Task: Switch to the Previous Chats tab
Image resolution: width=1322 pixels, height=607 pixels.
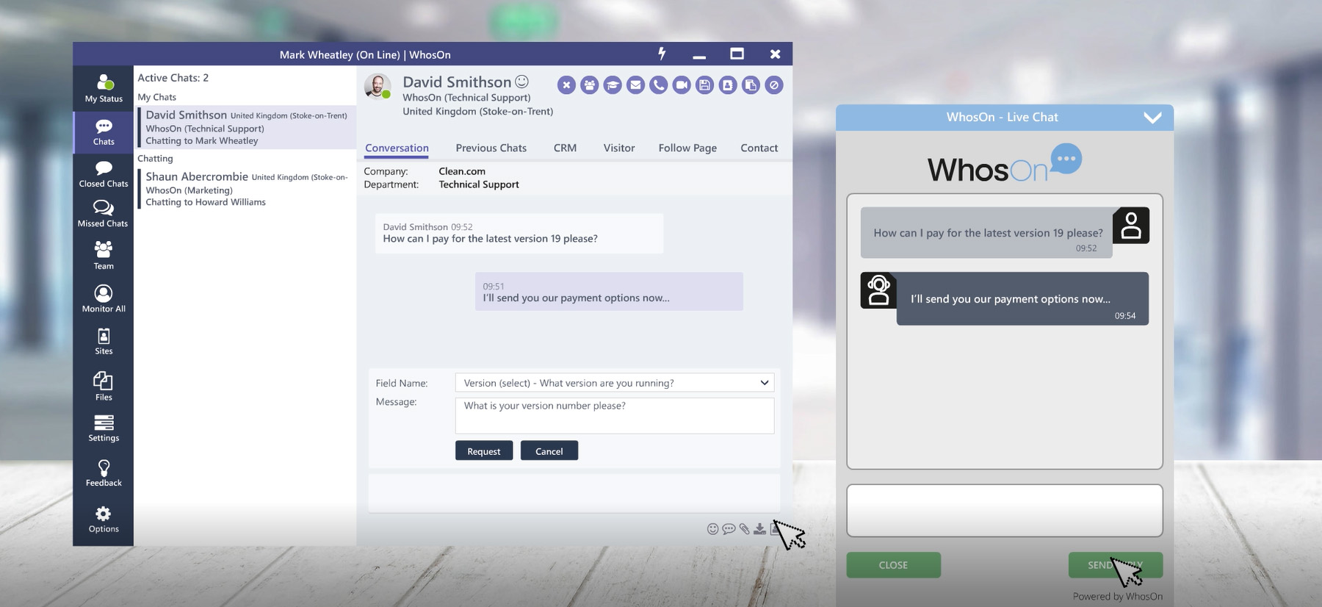Action: pos(491,148)
